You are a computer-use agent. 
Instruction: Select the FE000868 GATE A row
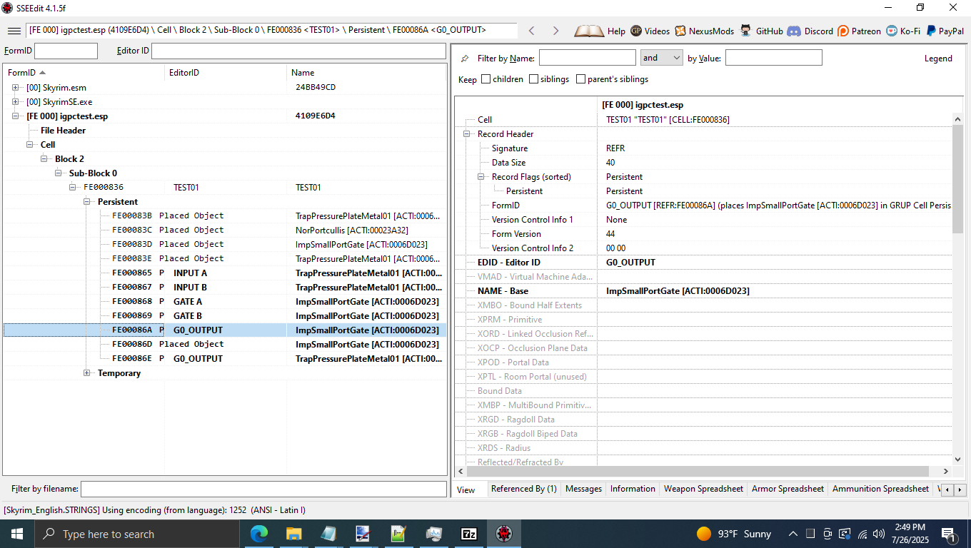click(225, 302)
